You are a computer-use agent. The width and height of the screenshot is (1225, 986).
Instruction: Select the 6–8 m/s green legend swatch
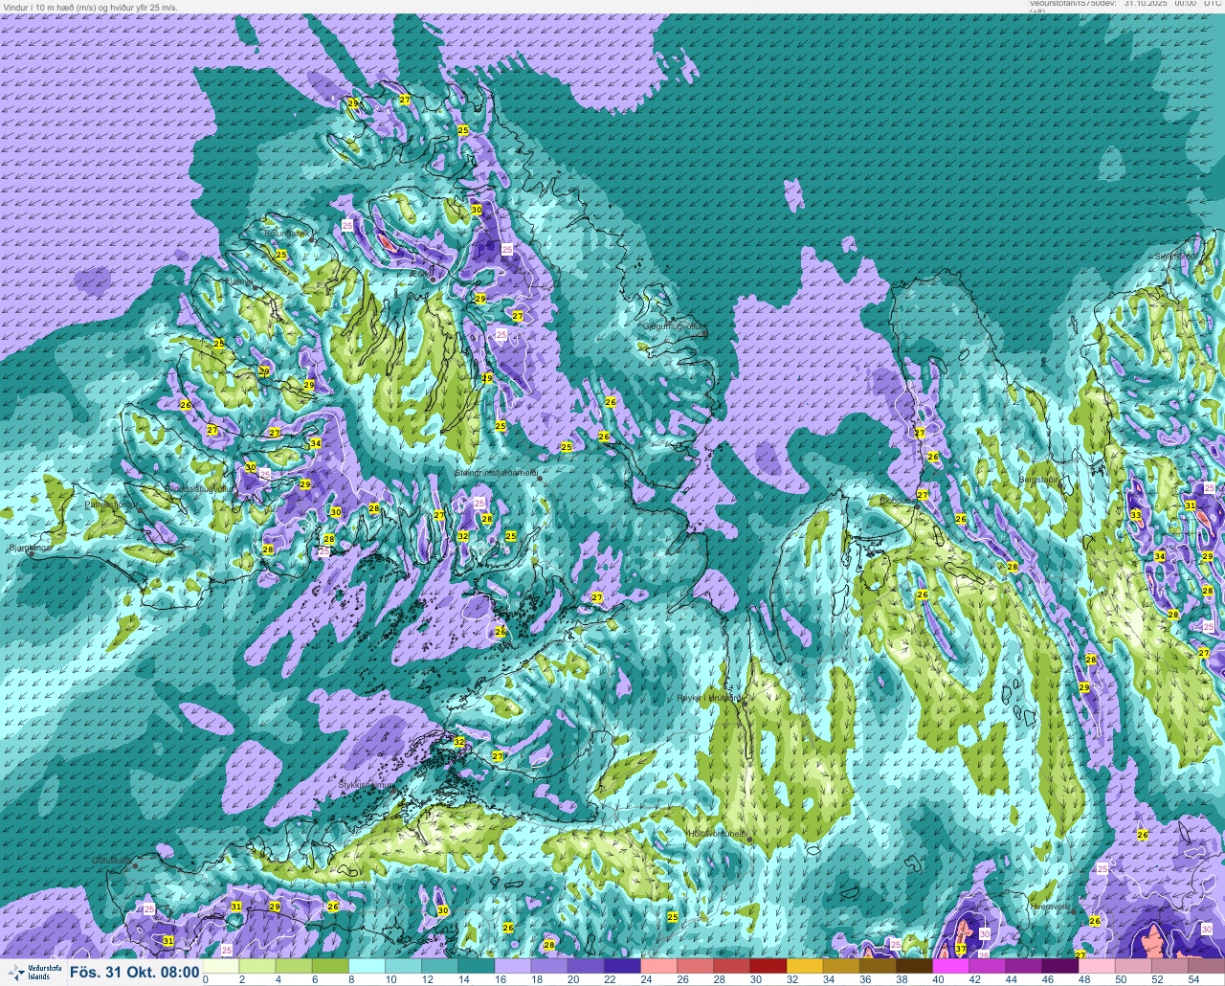(x=332, y=967)
